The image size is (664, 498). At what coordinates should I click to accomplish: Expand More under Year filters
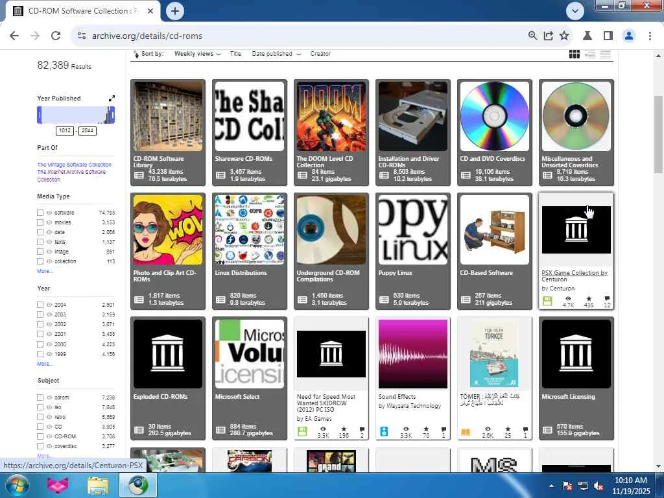coord(44,364)
